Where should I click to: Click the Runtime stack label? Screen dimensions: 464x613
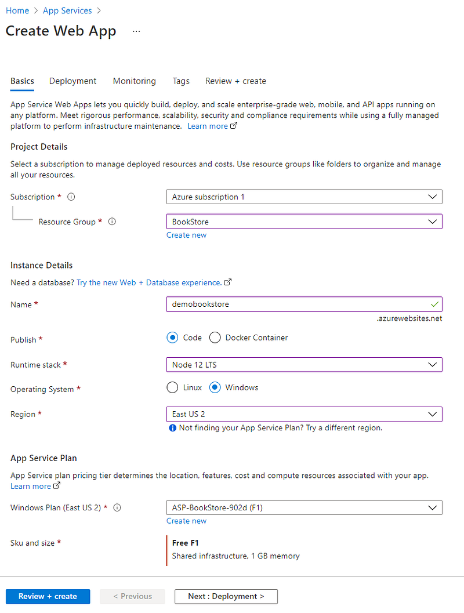coord(35,365)
